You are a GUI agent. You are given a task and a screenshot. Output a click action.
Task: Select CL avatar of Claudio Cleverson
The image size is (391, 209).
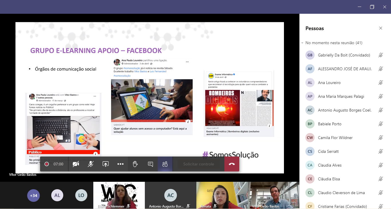pos(310,193)
